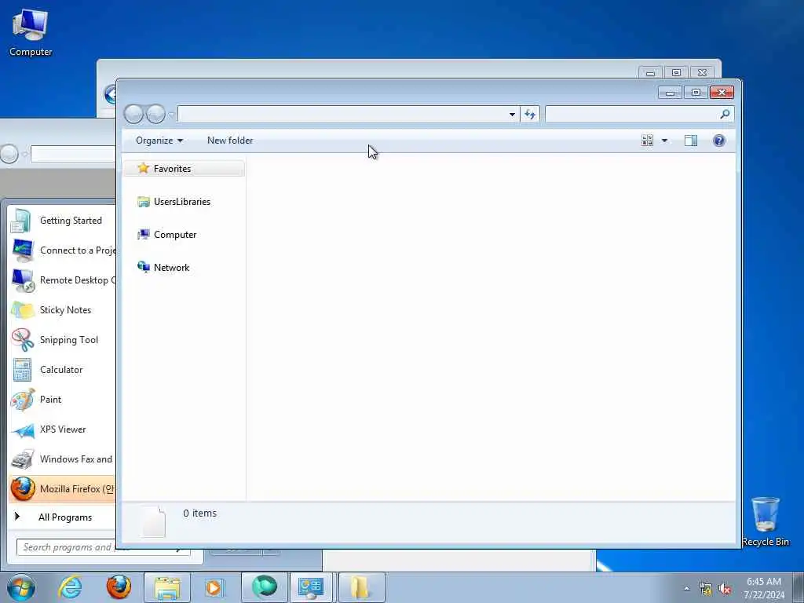This screenshot has height=603, width=804.
Task: Open Internet Explorer from taskbar
Action: pyautogui.click(x=70, y=587)
